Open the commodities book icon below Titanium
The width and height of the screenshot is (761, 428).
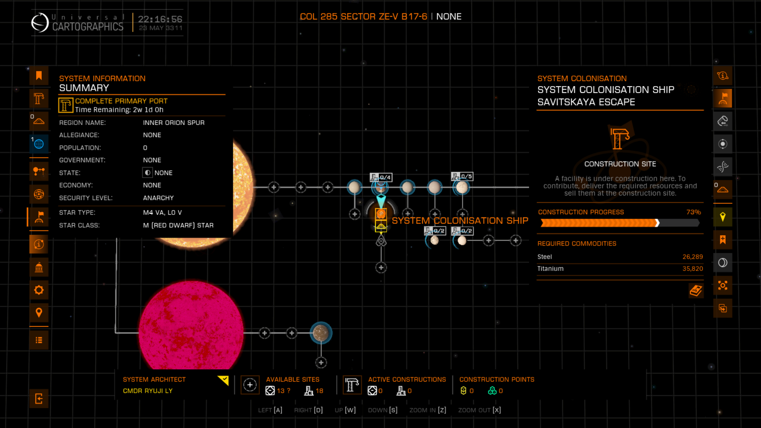[x=696, y=290]
